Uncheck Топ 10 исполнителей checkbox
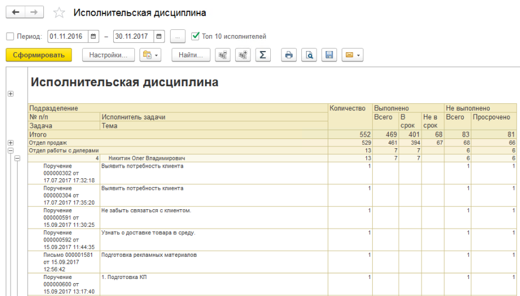 (196, 36)
